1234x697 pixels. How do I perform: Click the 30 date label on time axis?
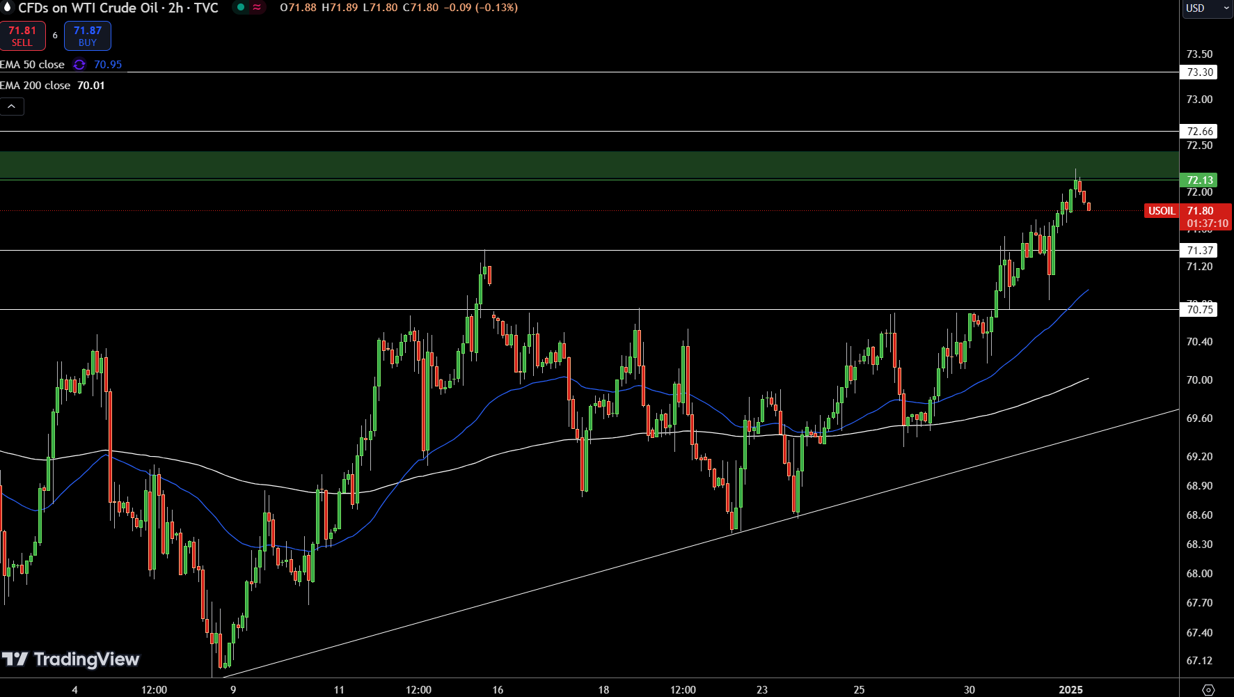[970, 690]
